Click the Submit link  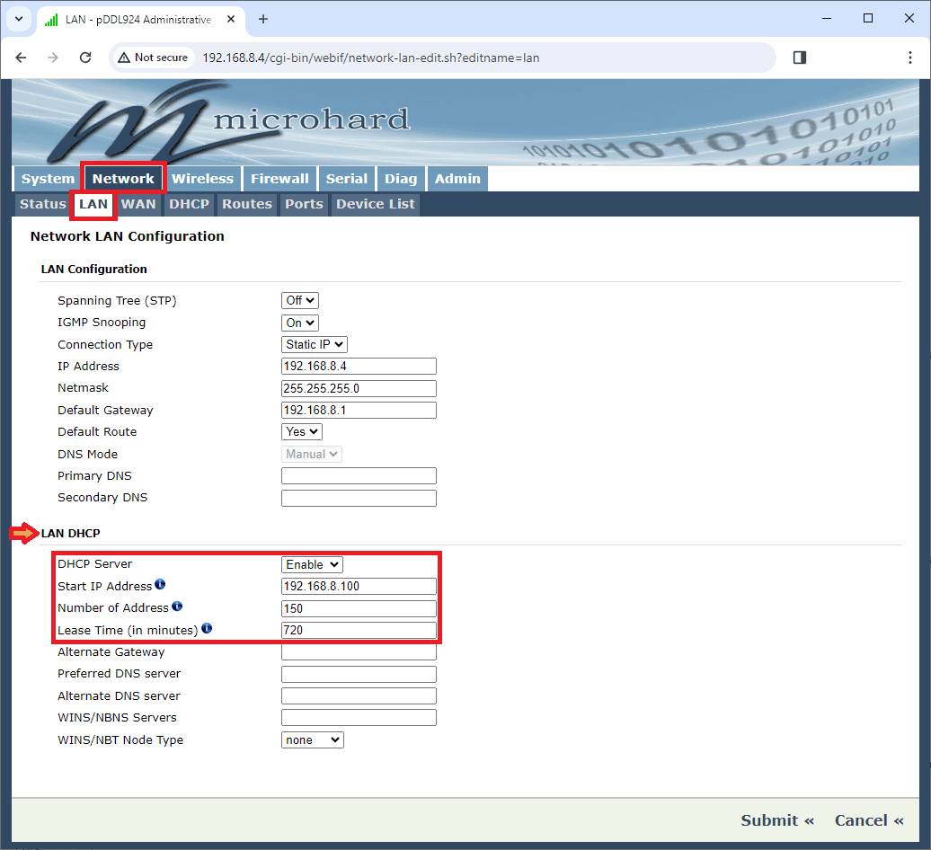click(777, 820)
